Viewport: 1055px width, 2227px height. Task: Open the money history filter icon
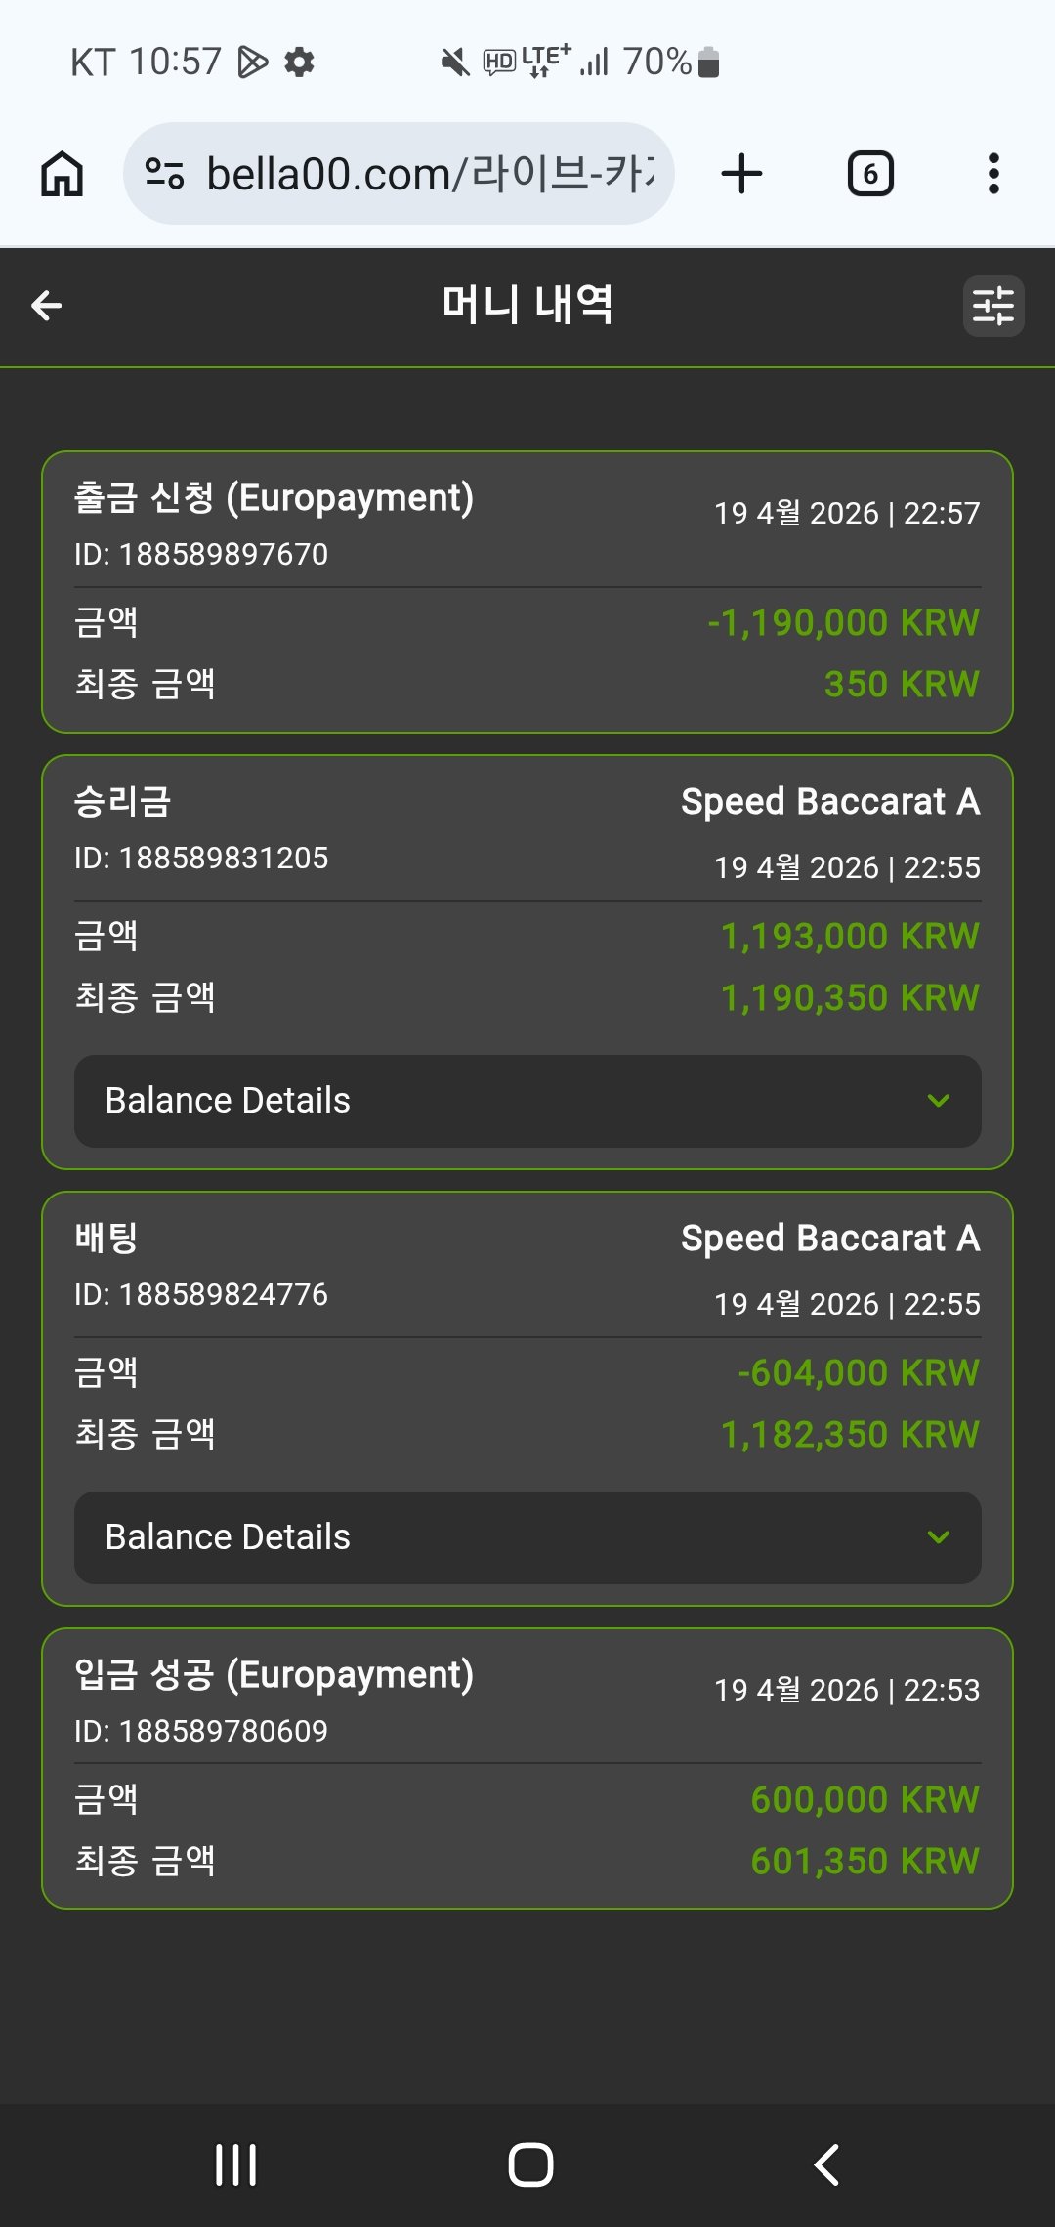[993, 306]
